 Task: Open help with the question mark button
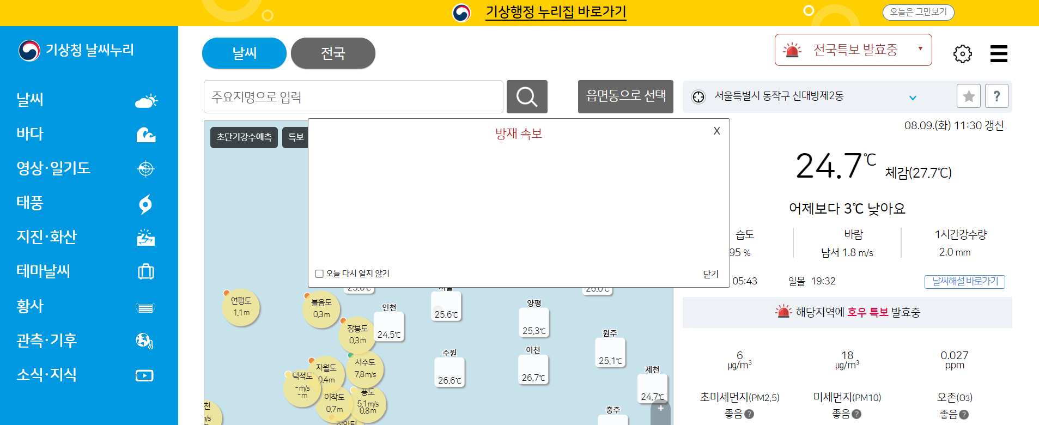[997, 96]
